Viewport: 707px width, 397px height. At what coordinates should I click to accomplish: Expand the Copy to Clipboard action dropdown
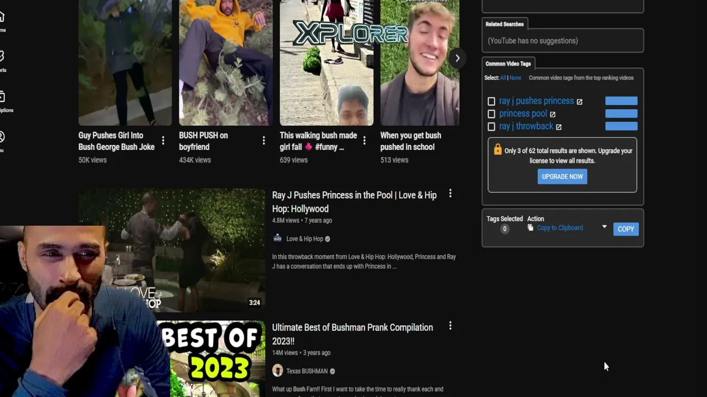coord(604,227)
